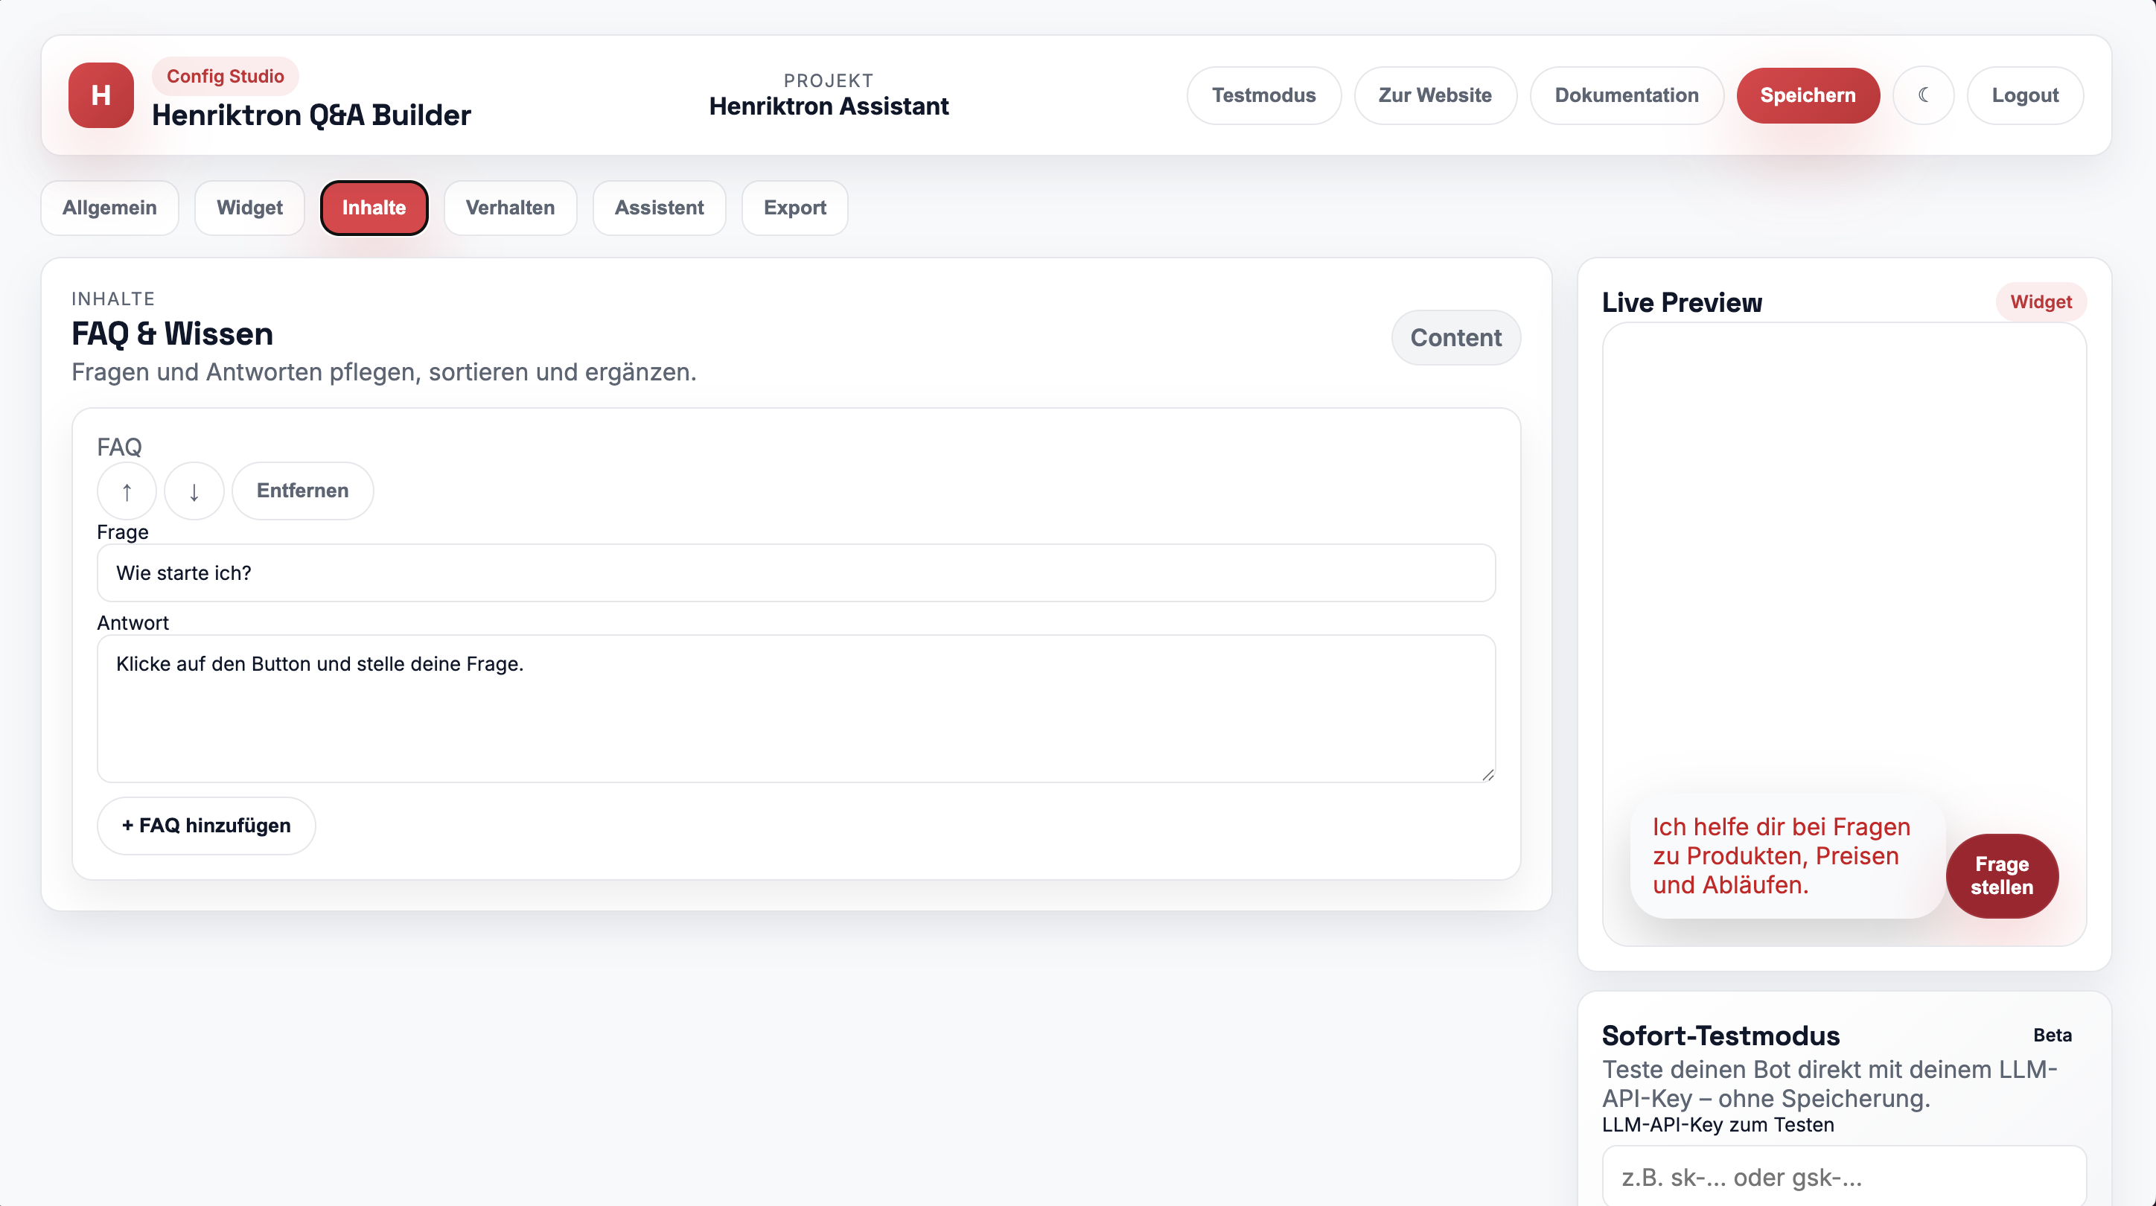Remove the FAQ entry with Entfernen
Viewport: 2156px width, 1206px height.
point(302,491)
